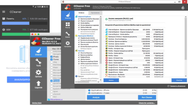Click the cleaning tree vertical scrollbar
Screen dimensions: 188x105
click(x=101, y=41)
